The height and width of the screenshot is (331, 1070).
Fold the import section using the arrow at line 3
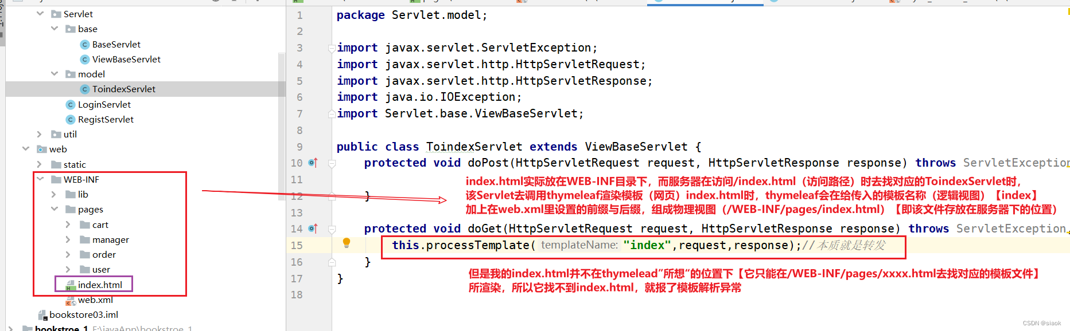click(332, 48)
